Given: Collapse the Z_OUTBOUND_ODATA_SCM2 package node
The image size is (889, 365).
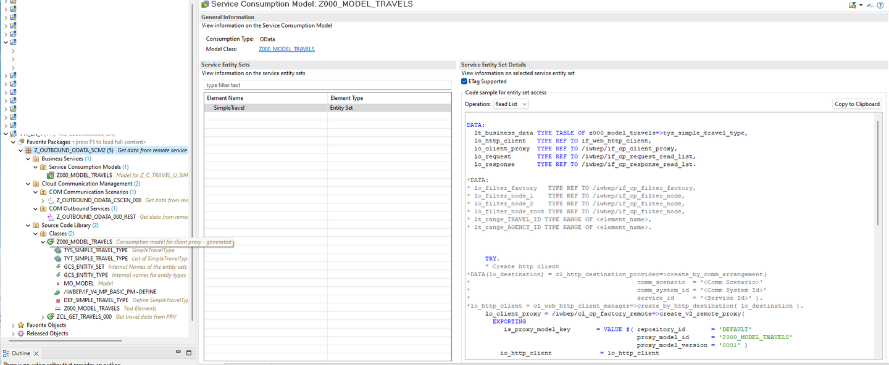Looking at the screenshot, I should pyautogui.click(x=21, y=150).
